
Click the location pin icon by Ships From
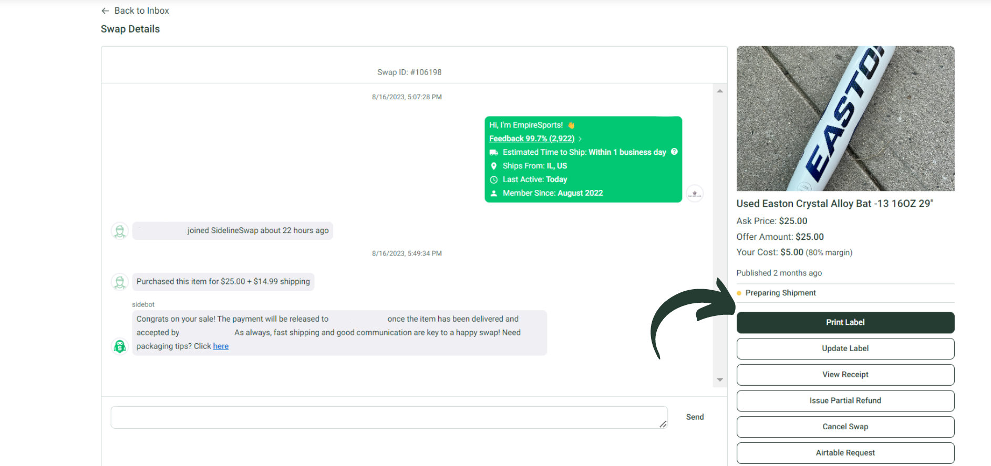tap(494, 166)
